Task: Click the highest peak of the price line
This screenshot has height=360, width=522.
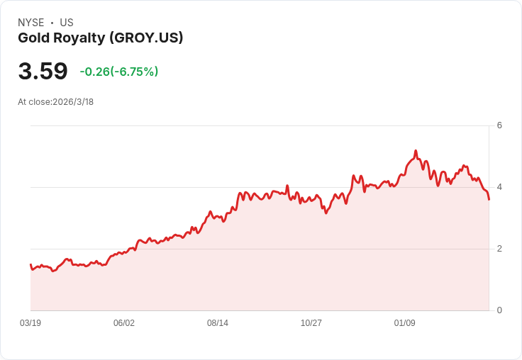Action: click(416, 151)
